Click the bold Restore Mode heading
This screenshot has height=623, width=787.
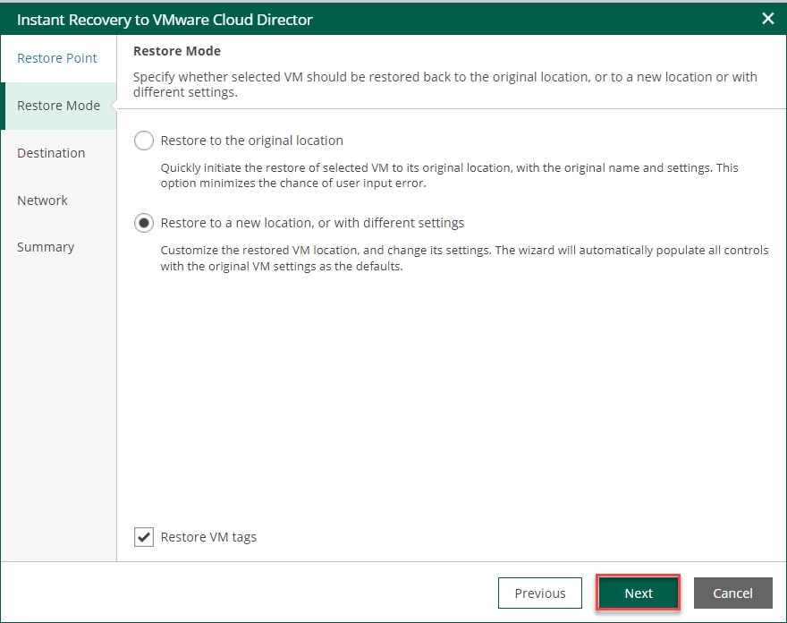[177, 51]
